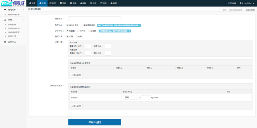Click the home icon labeled 首页
This screenshot has width=257, height=128.
click(x=30, y=3)
